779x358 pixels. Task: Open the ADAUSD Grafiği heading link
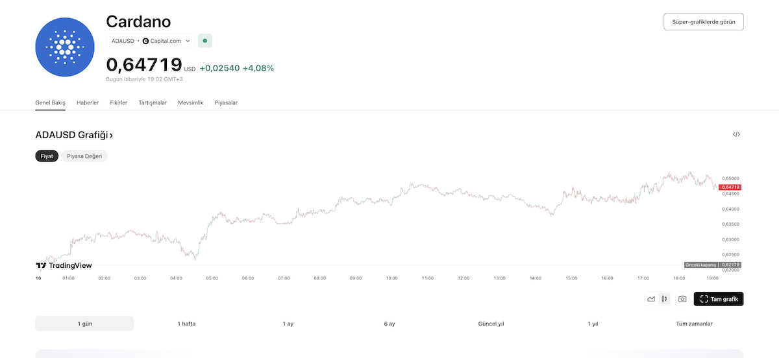74,135
